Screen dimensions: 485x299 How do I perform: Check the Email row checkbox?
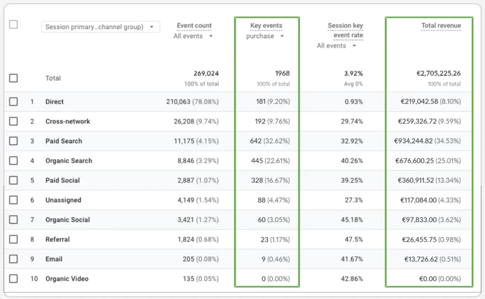(x=13, y=259)
